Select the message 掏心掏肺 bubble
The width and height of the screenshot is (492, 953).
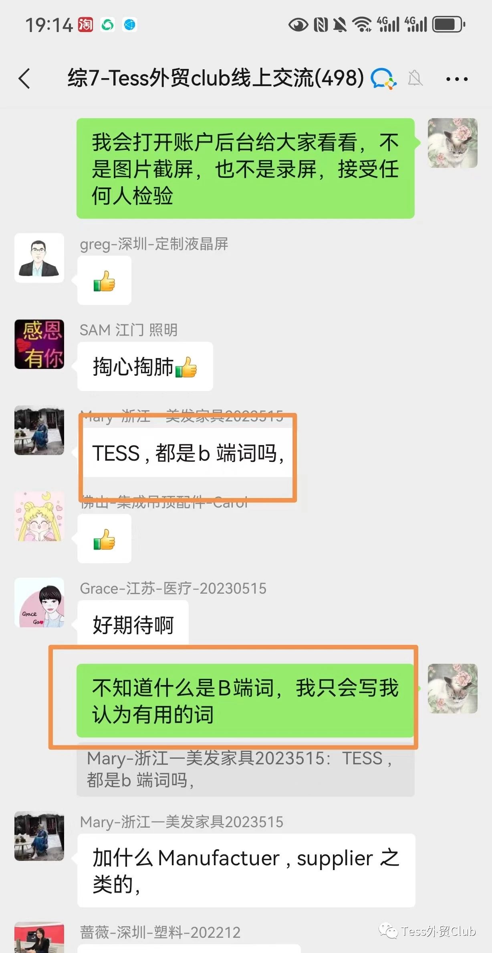(x=145, y=366)
